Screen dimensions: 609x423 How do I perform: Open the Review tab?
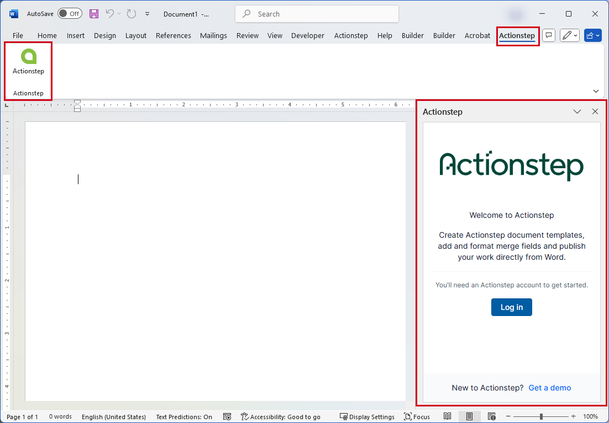point(248,35)
